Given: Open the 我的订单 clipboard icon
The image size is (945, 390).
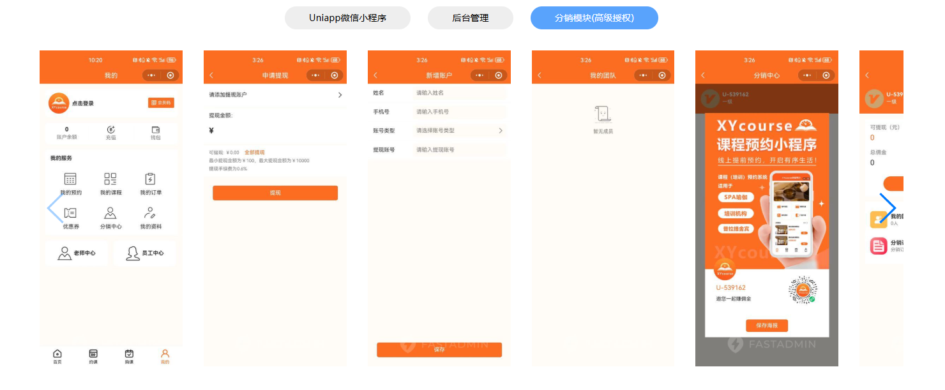Looking at the screenshot, I should tap(151, 179).
